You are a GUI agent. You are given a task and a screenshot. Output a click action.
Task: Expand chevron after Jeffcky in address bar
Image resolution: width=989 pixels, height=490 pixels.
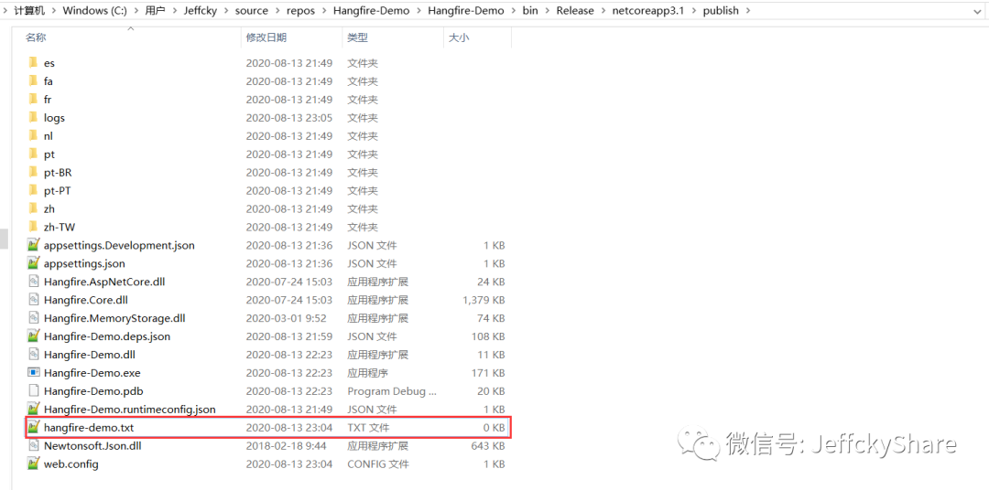[226, 11]
